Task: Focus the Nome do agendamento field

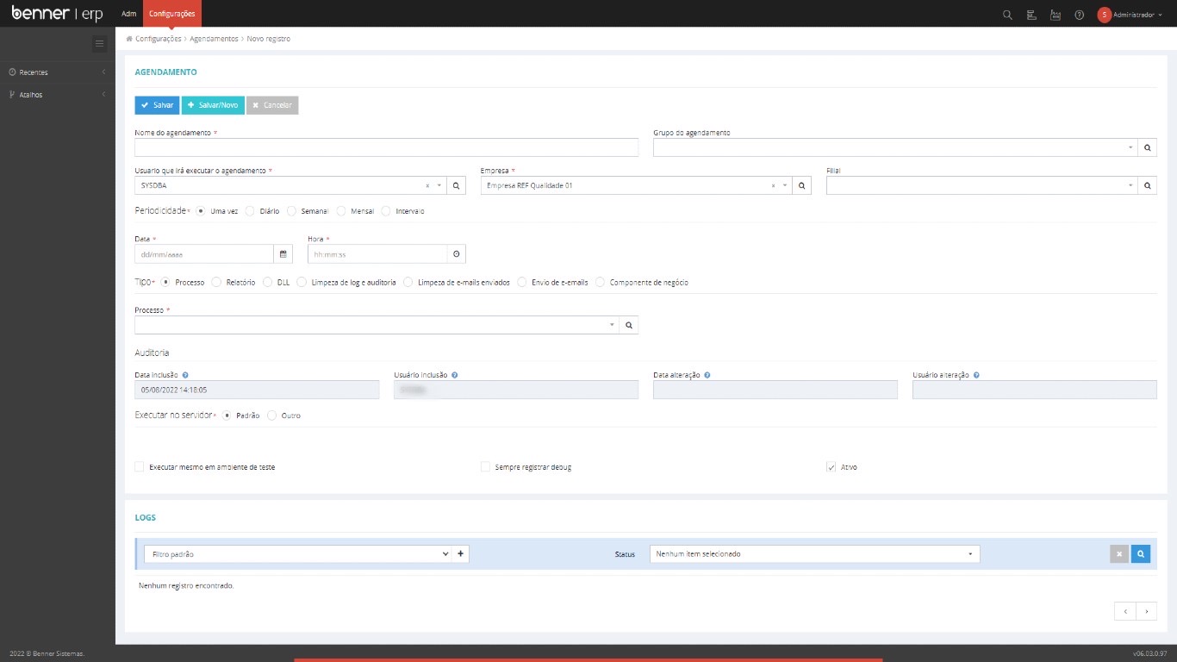Action: [387, 147]
